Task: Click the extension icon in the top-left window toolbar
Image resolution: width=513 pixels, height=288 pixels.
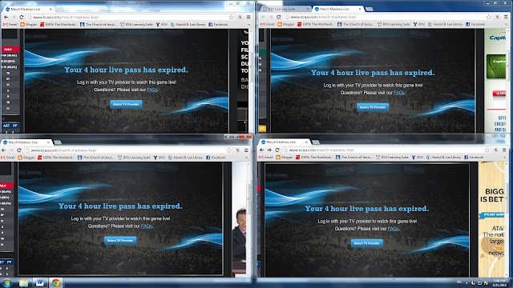Action: click(240, 17)
